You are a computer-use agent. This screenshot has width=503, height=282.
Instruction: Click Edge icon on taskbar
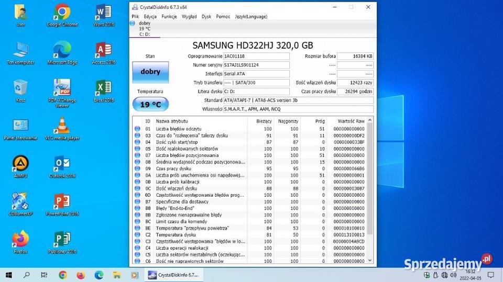click(x=99, y=275)
